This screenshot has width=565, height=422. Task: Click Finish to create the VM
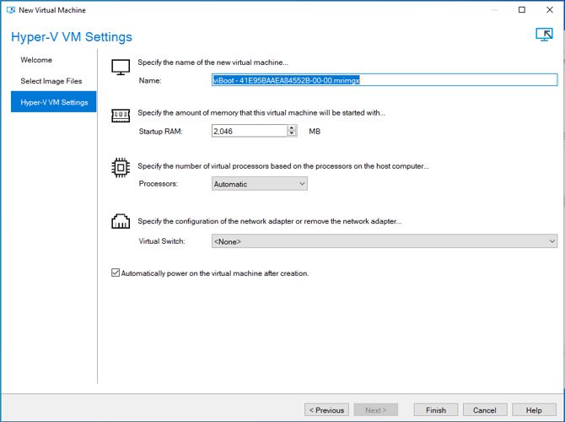click(x=436, y=410)
